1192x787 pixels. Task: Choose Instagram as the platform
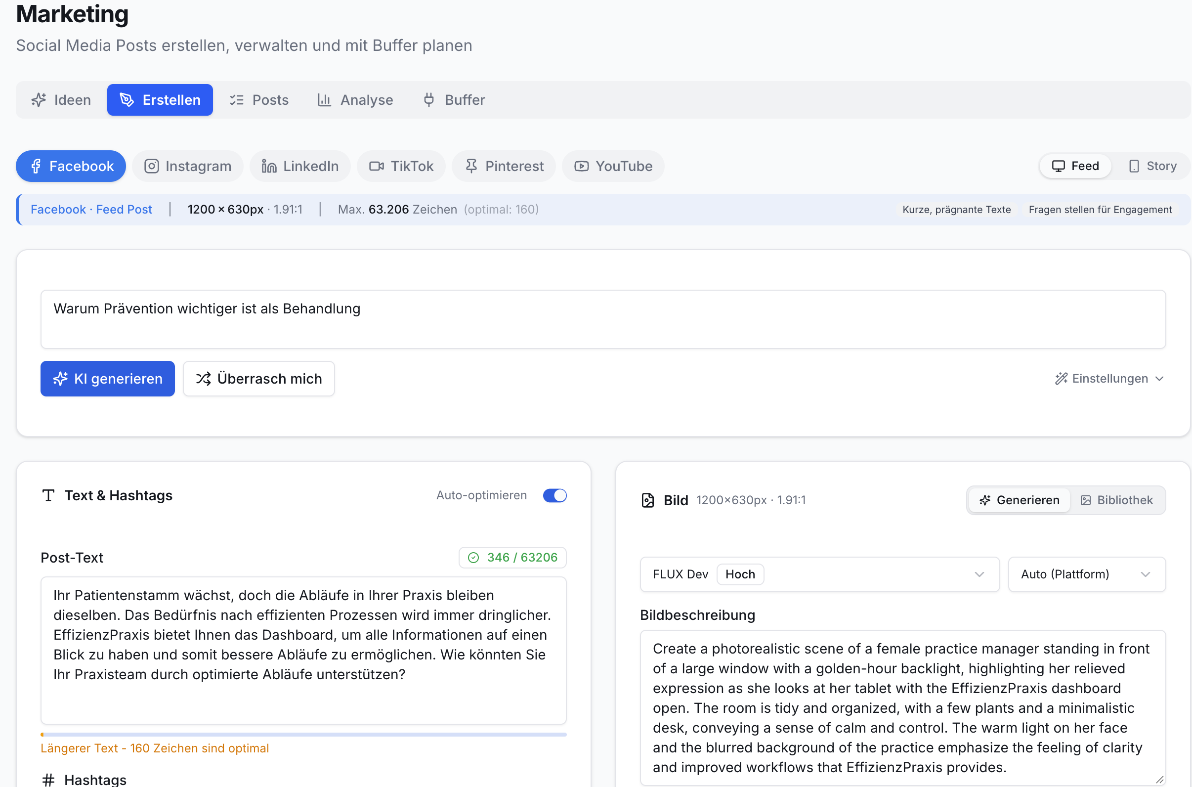point(188,166)
